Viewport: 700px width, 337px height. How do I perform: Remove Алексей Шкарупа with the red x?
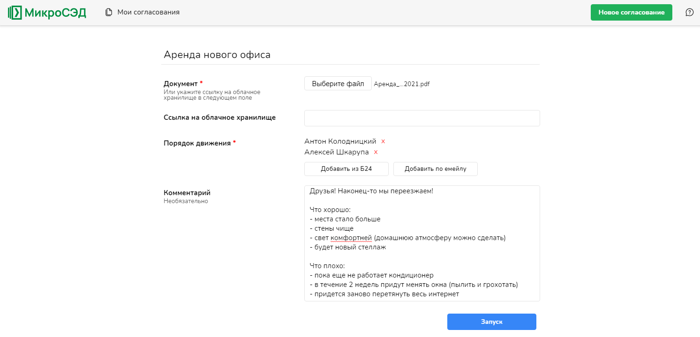point(376,152)
